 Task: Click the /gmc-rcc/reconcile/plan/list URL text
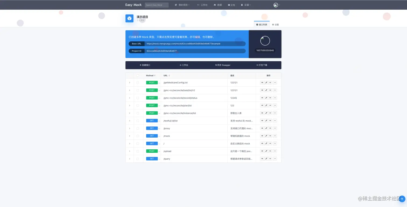coord(177,106)
